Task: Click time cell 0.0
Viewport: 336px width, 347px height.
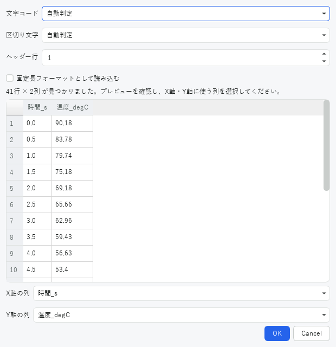Action: tap(37, 123)
